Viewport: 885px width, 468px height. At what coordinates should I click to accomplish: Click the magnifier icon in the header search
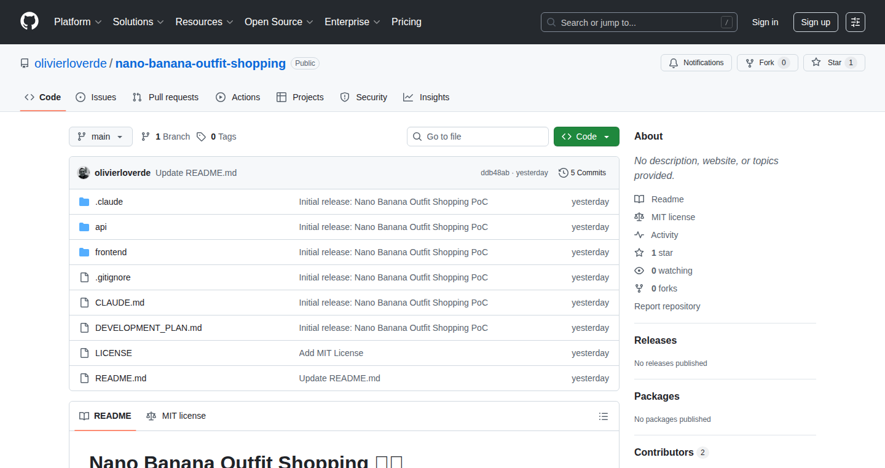pyautogui.click(x=551, y=22)
